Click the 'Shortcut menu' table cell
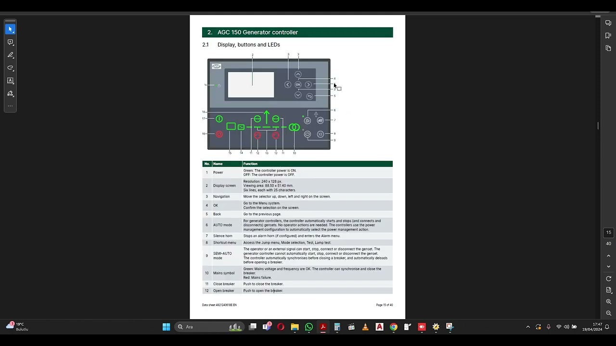Screen dimensions: 616x346 click(224, 243)
